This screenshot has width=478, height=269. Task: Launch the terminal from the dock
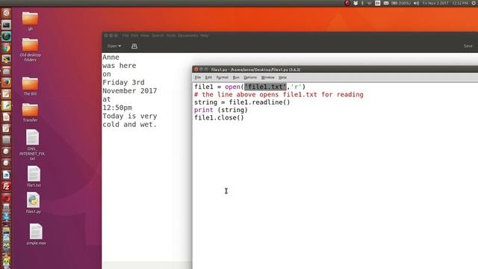pos(6,25)
